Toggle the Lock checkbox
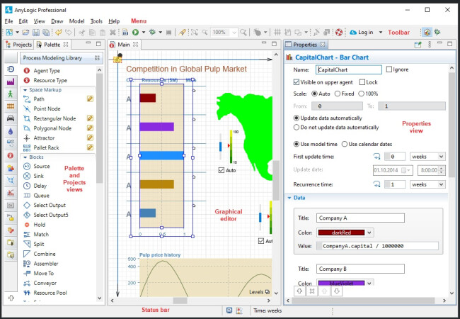Image resolution: width=460 pixels, height=319 pixels. coord(362,82)
